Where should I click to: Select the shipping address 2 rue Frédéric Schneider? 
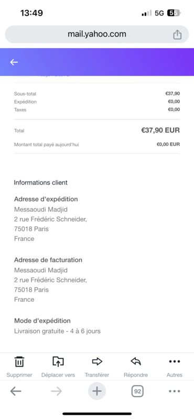[x=50, y=219]
